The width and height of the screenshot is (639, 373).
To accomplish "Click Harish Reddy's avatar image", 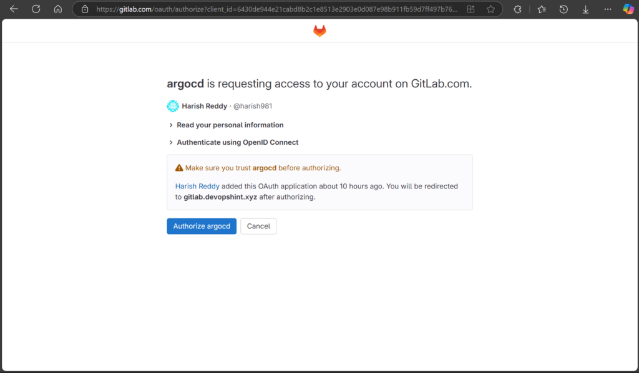I will [x=173, y=106].
